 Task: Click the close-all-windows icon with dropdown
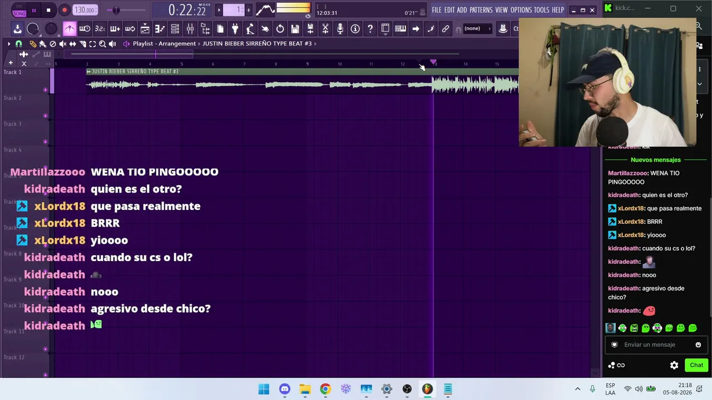(x=385, y=29)
